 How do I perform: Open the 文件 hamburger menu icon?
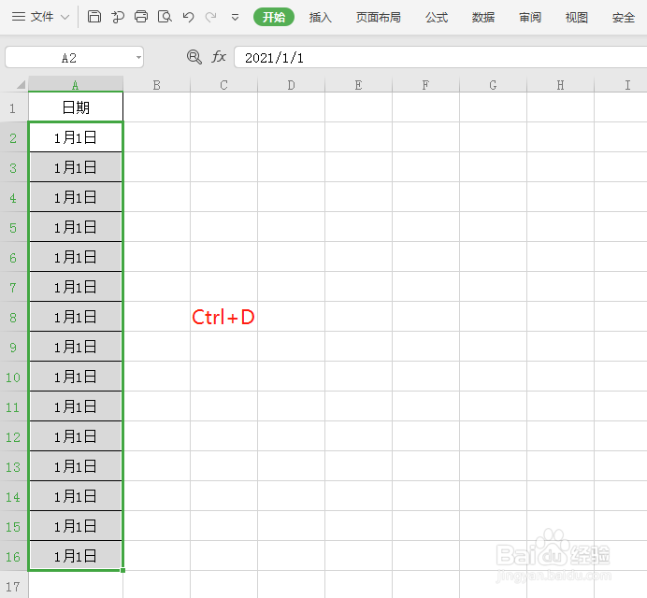[x=18, y=17]
